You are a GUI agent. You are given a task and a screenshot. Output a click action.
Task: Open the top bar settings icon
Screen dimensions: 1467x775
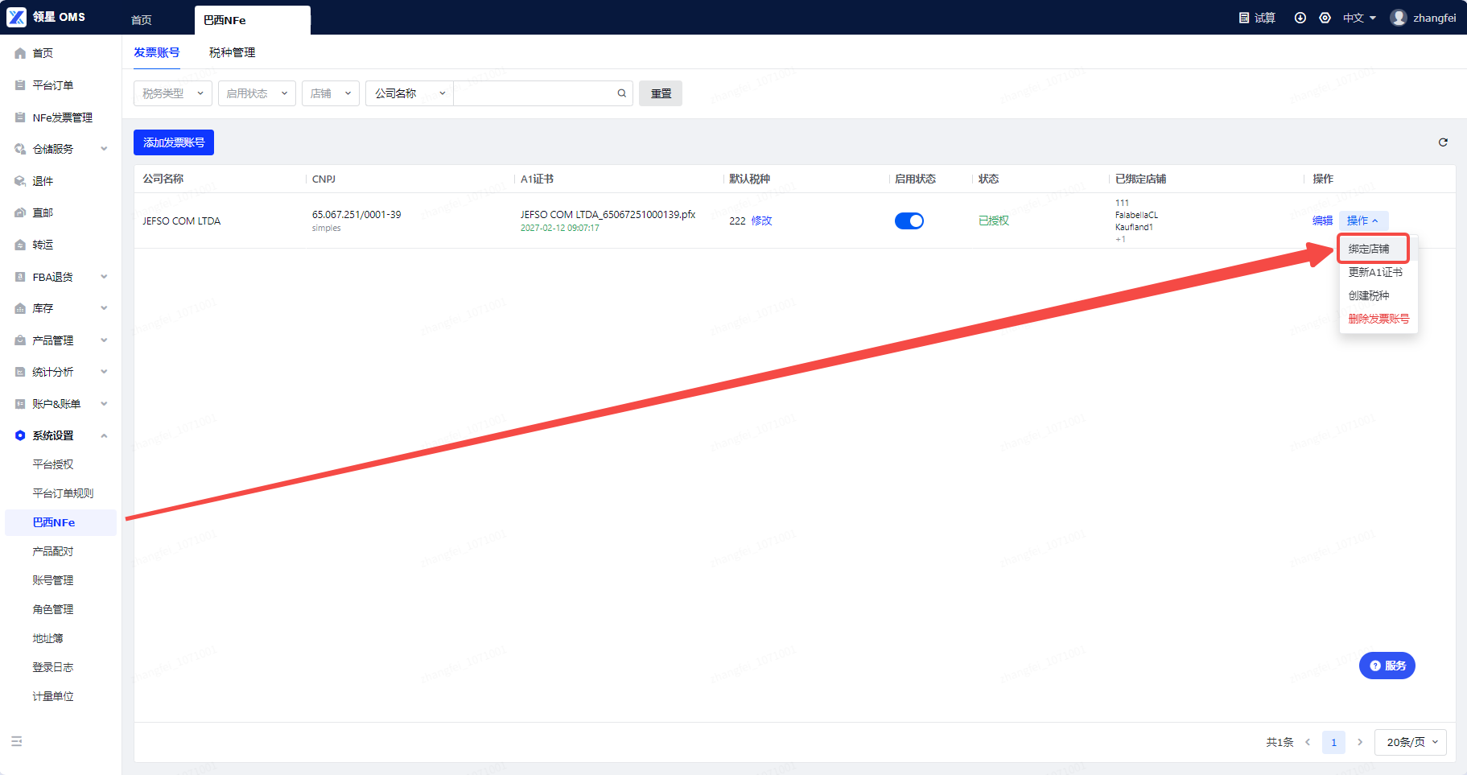coord(1325,18)
